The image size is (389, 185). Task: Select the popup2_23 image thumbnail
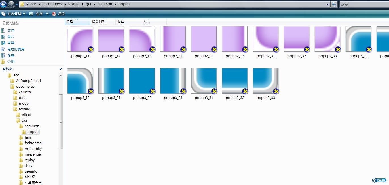[x=235, y=39]
